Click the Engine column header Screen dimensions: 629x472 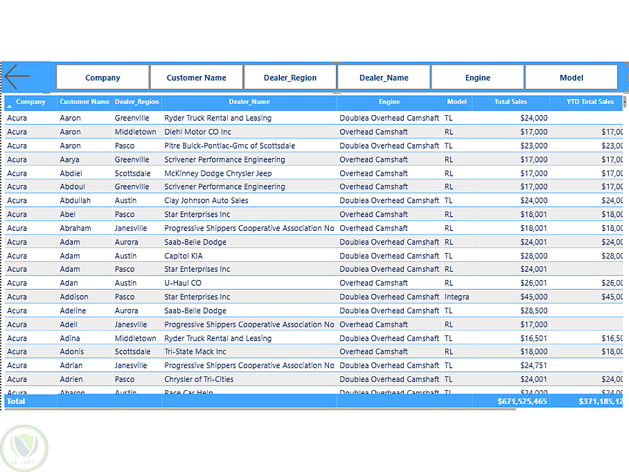click(x=389, y=102)
